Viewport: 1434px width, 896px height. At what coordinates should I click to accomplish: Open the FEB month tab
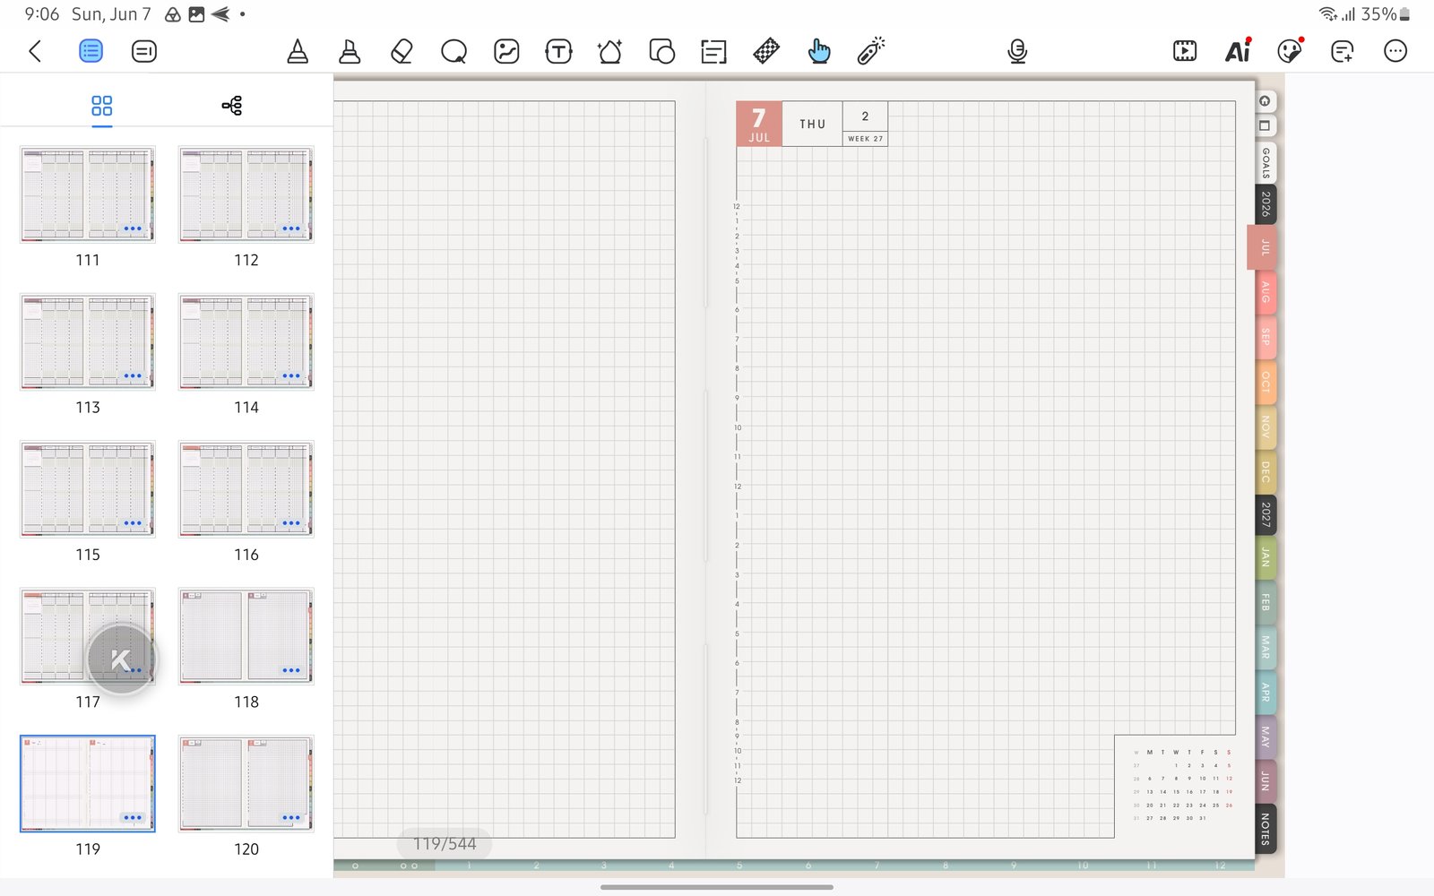point(1266,602)
